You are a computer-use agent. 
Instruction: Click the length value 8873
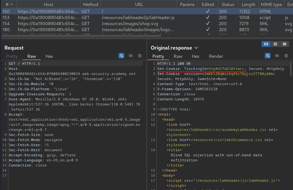click(244, 30)
